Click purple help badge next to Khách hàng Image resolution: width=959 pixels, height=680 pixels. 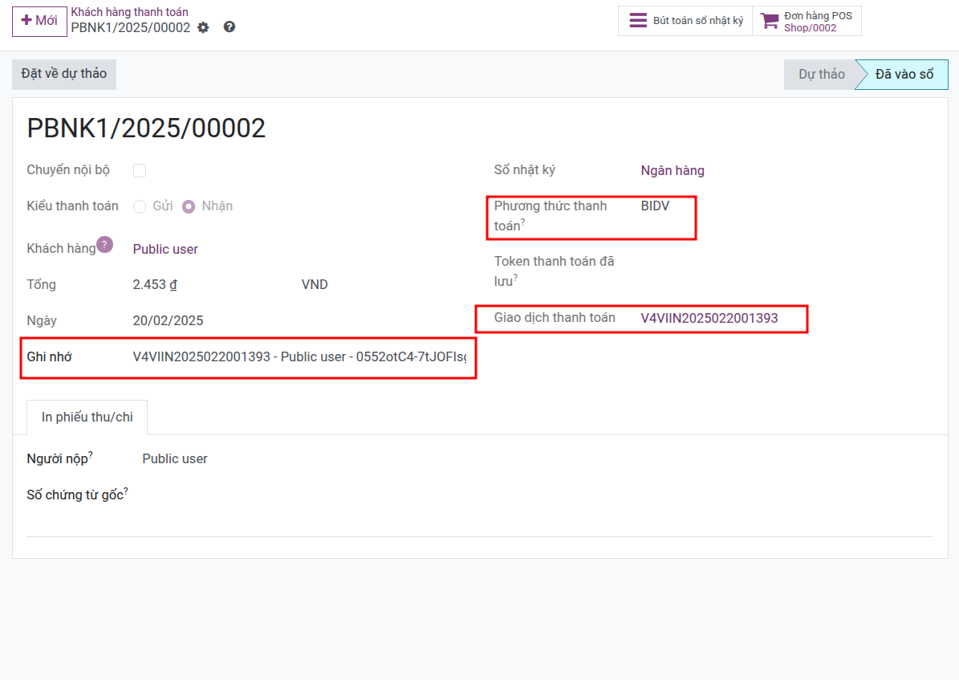pyautogui.click(x=105, y=245)
